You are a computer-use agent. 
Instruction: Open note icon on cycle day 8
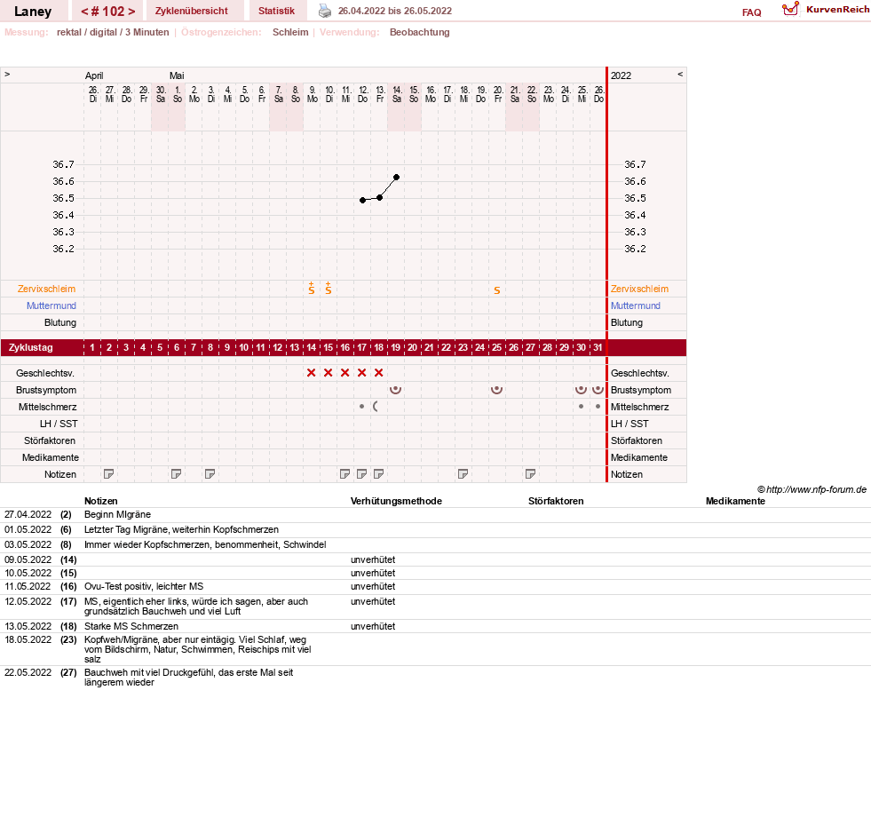point(210,474)
